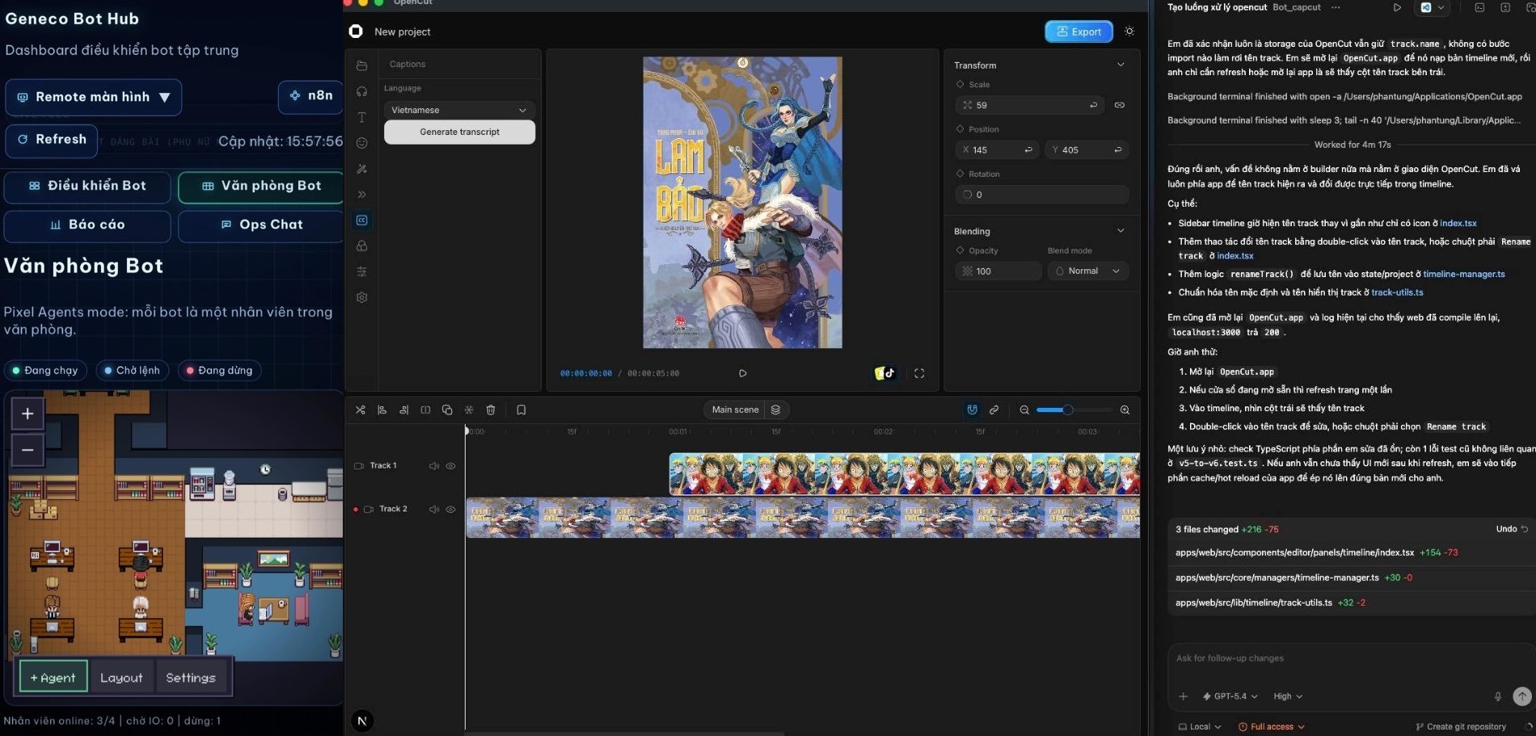Click the freeze frame snowflake icon
Screen dimensions: 1536x736
(x=469, y=410)
